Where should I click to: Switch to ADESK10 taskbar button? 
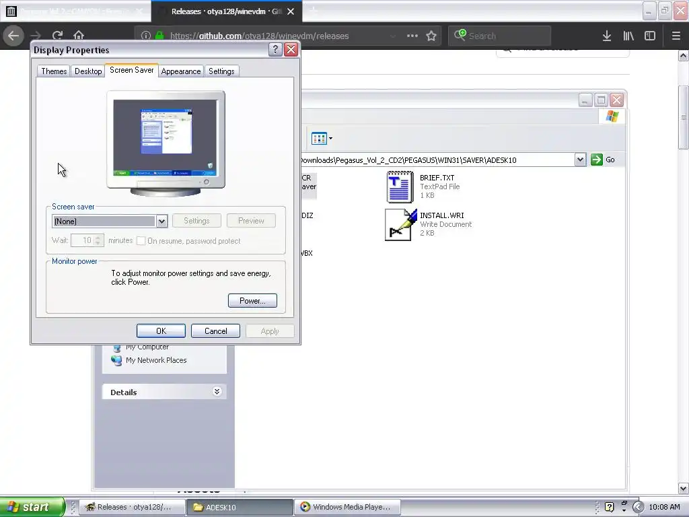click(x=240, y=507)
